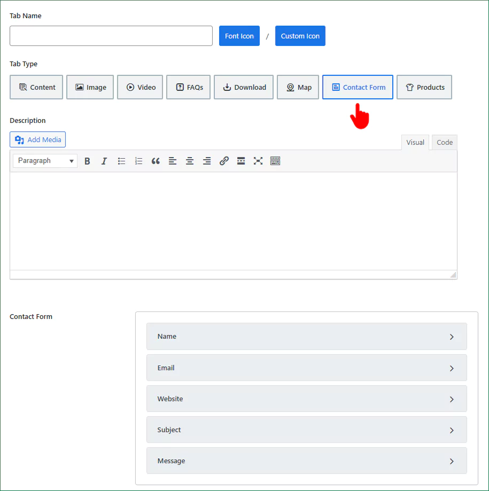Apply italic formatting in the editor toolbar
This screenshot has width=489, height=491.
104,161
